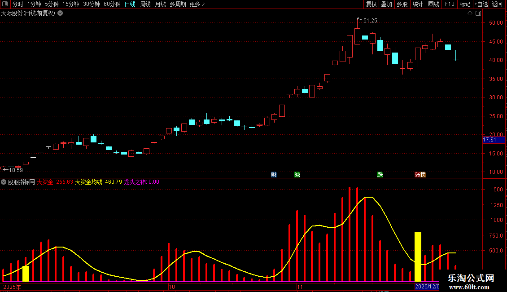
Task: Select the 1分钟 period
Action: (34, 4)
